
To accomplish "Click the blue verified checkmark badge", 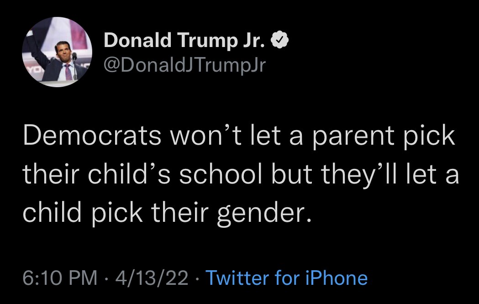I will tap(279, 42).
